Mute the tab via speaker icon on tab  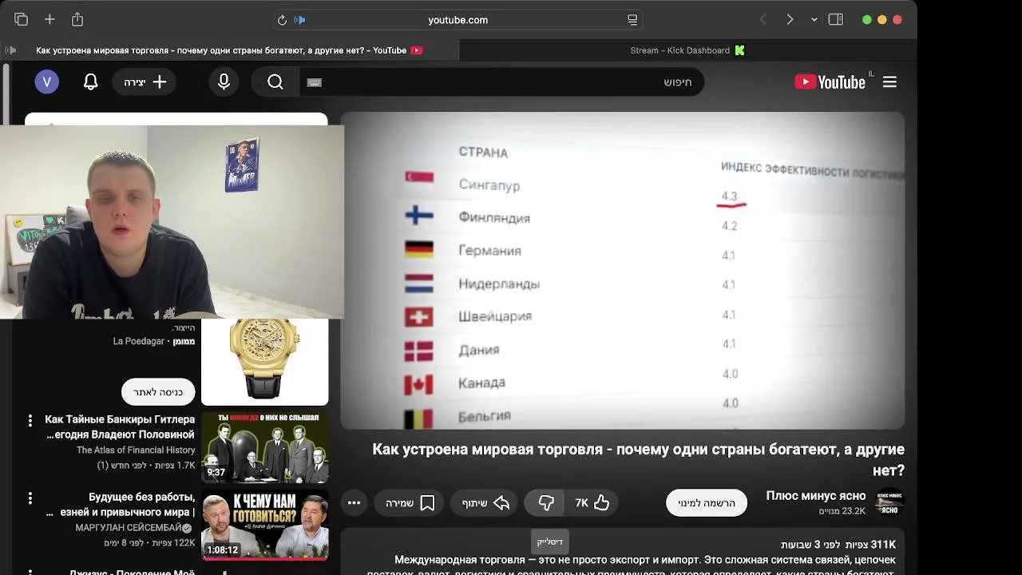click(10, 50)
